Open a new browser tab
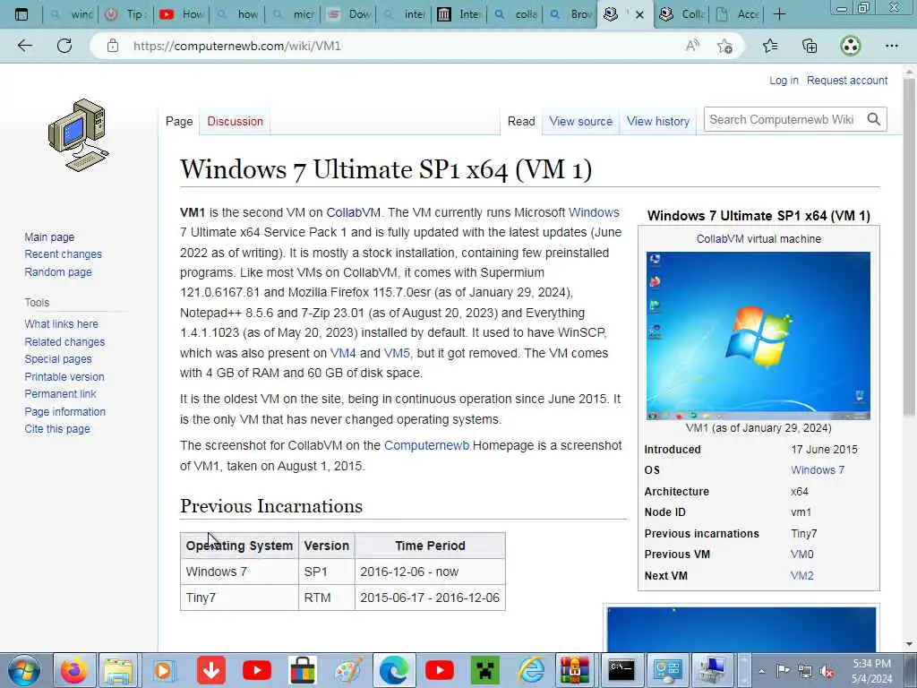This screenshot has width=917, height=688. pos(780,14)
